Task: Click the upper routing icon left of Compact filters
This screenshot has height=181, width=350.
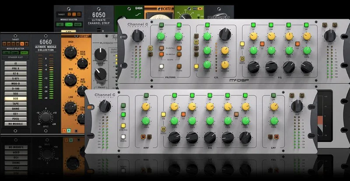Action: click(150, 48)
